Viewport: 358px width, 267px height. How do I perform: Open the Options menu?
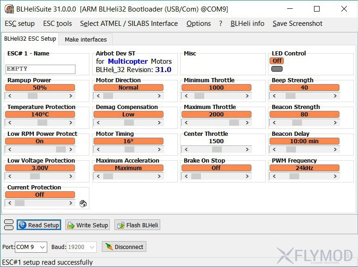pyautogui.click(x=199, y=24)
